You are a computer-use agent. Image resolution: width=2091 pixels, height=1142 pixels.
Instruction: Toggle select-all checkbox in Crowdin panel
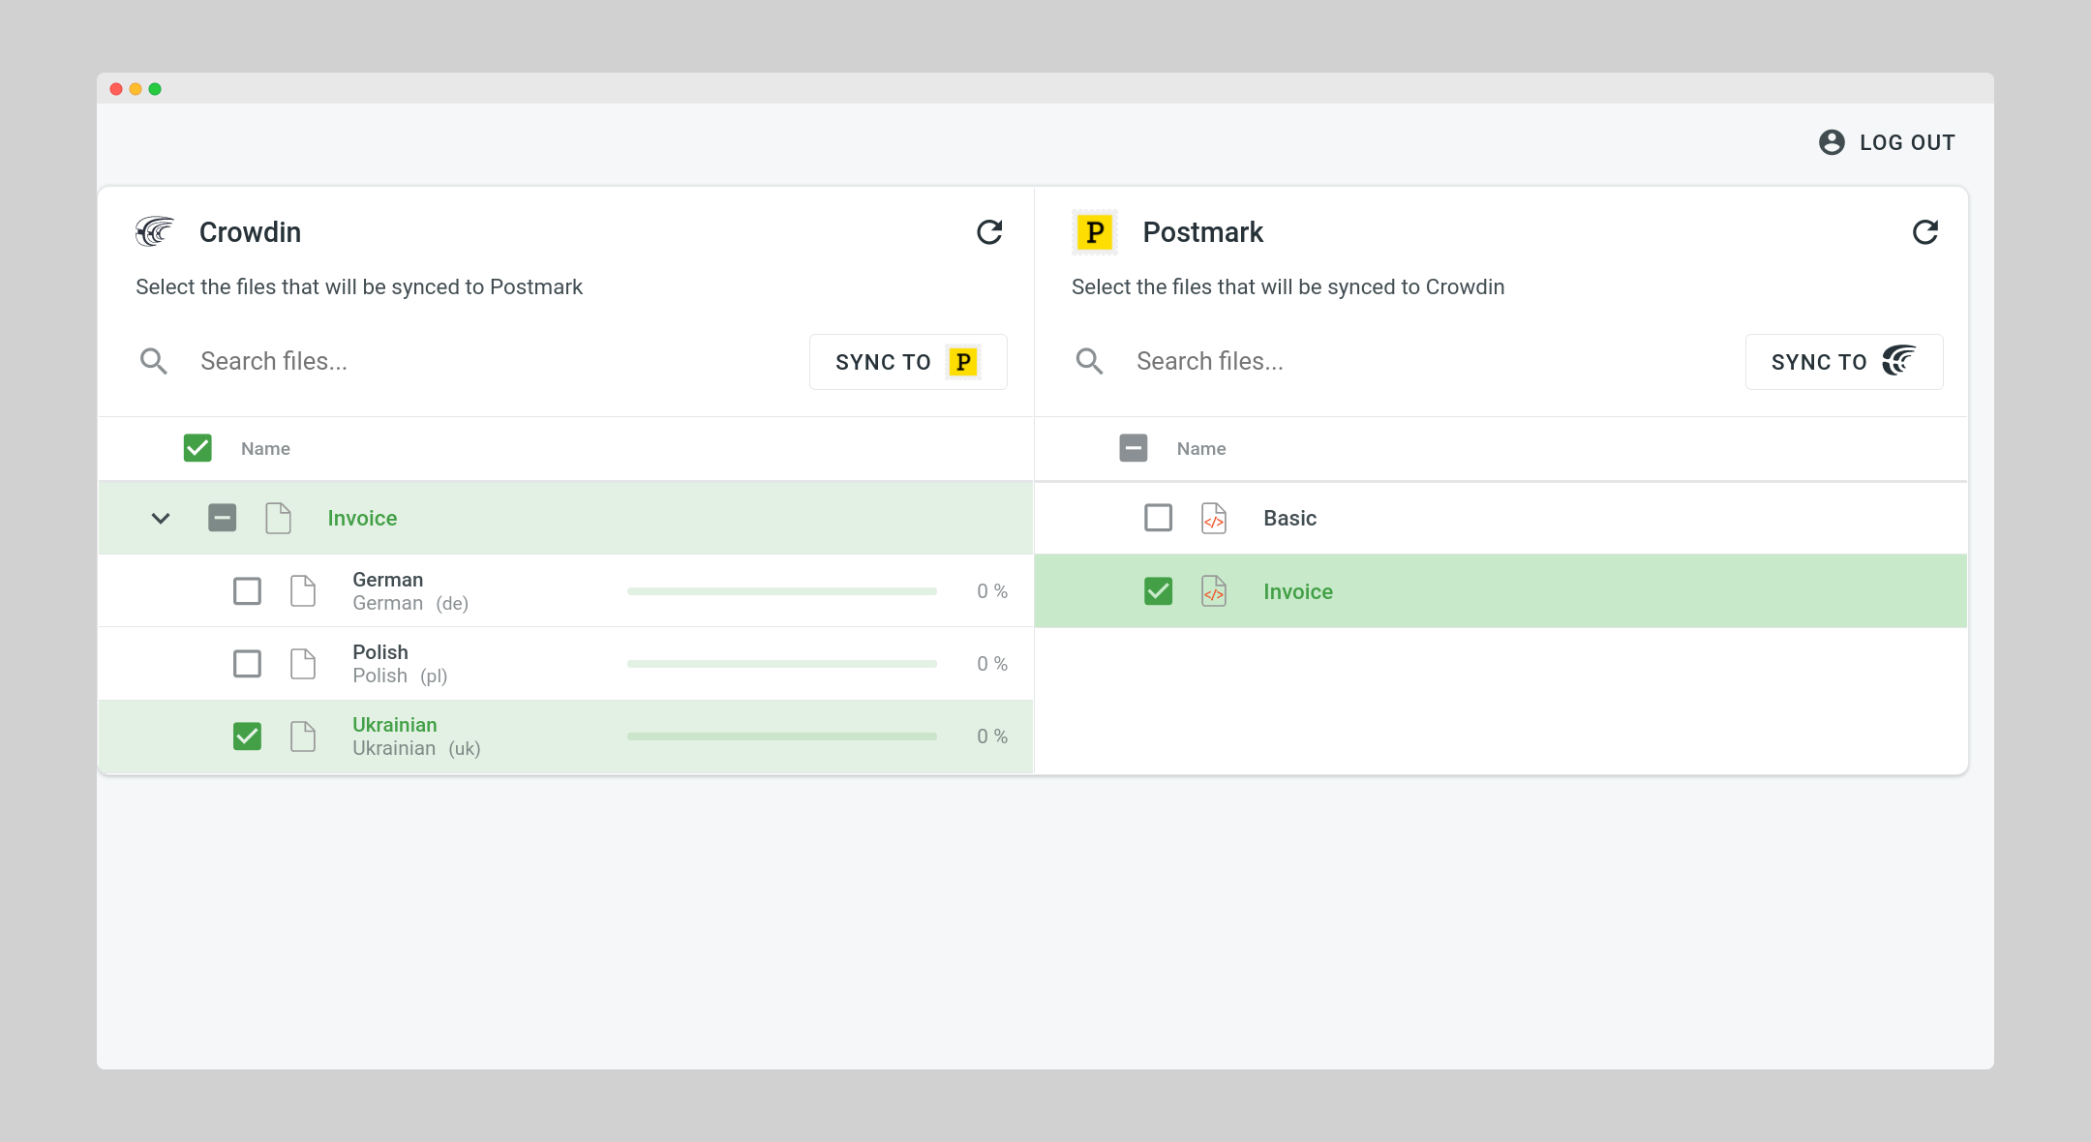tap(197, 448)
